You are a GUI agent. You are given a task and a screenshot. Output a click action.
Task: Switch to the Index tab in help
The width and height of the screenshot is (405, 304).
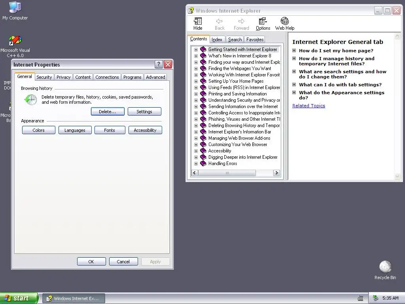[x=217, y=40]
